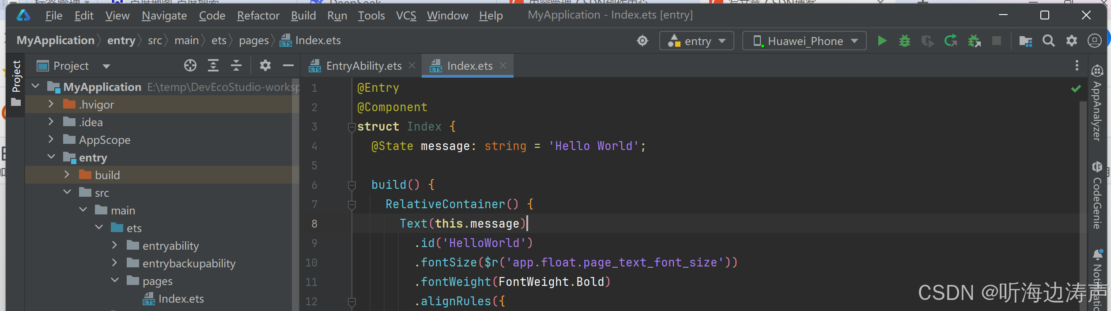Open the Huawei_Phone device dropdown

point(804,41)
